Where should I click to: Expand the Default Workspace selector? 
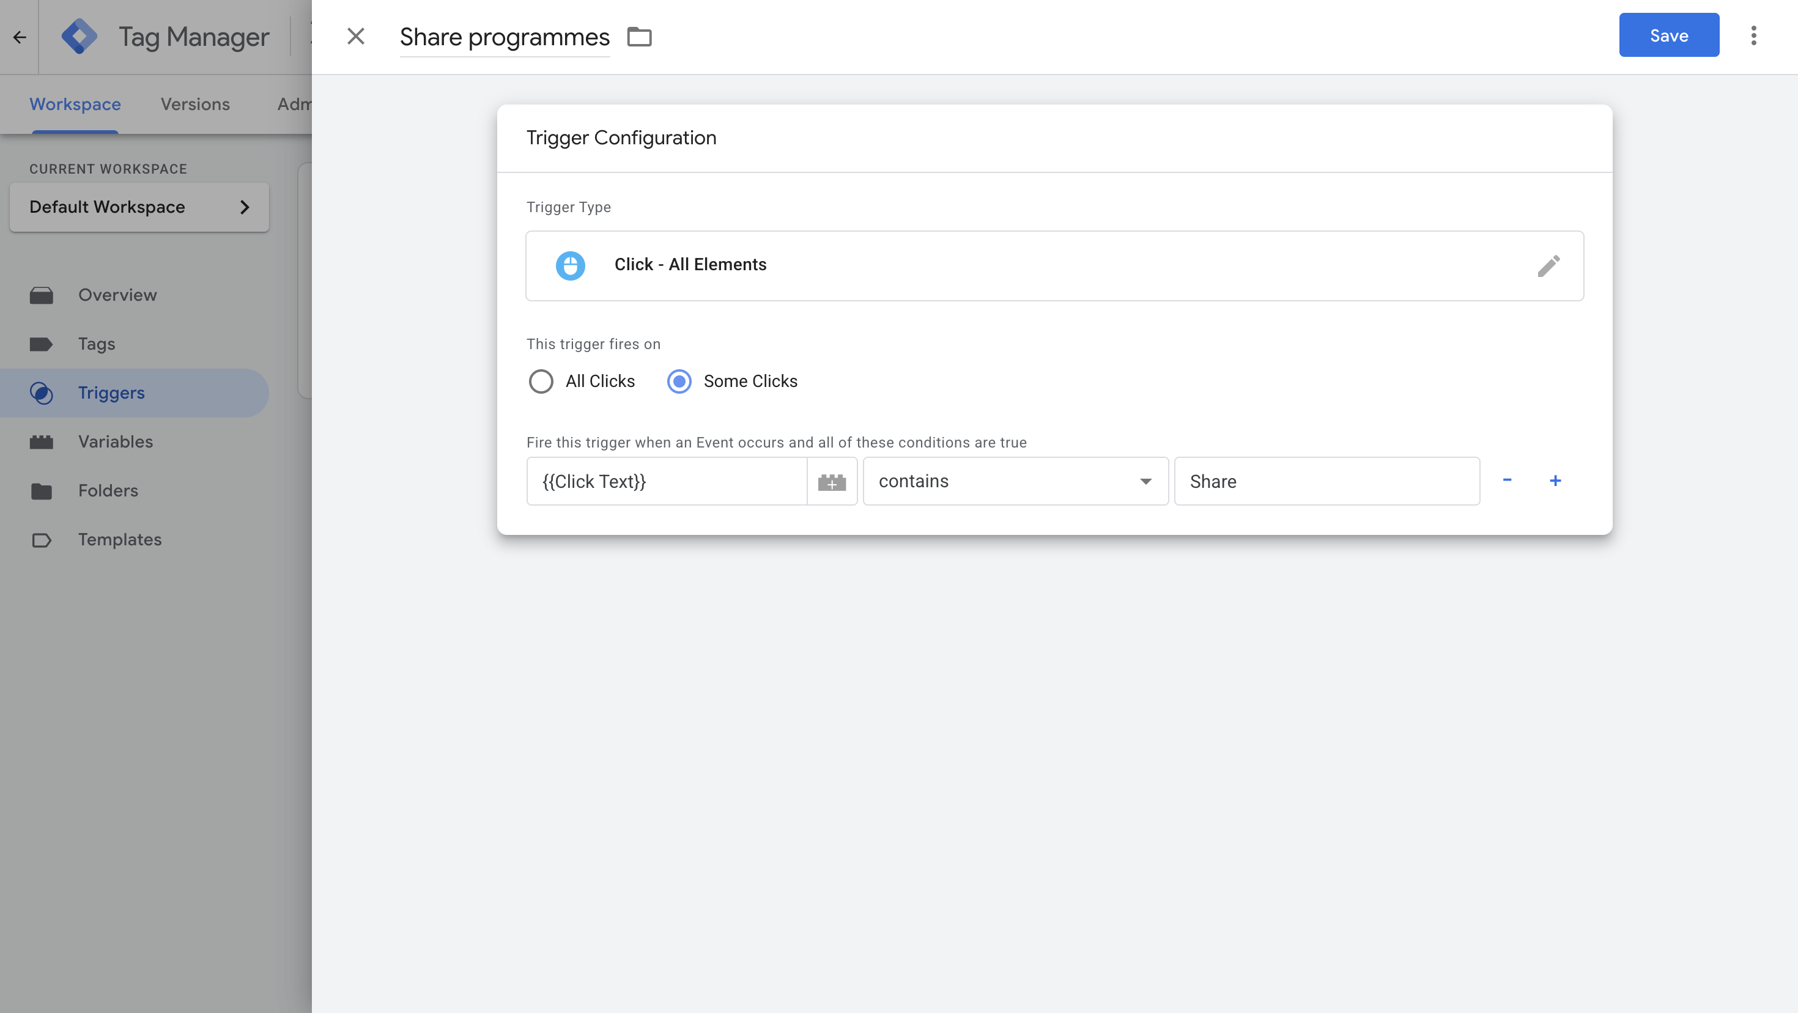[139, 207]
